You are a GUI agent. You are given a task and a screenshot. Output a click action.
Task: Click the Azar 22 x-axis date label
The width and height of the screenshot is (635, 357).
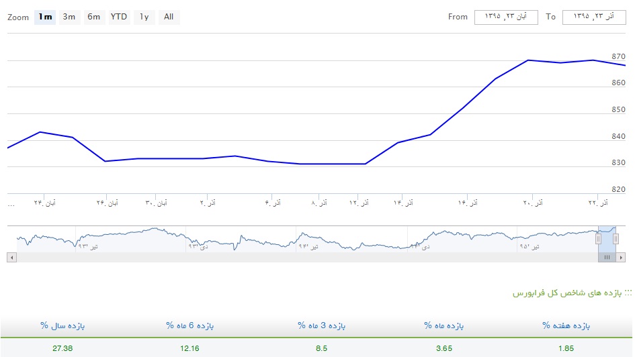tap(598, 203)
